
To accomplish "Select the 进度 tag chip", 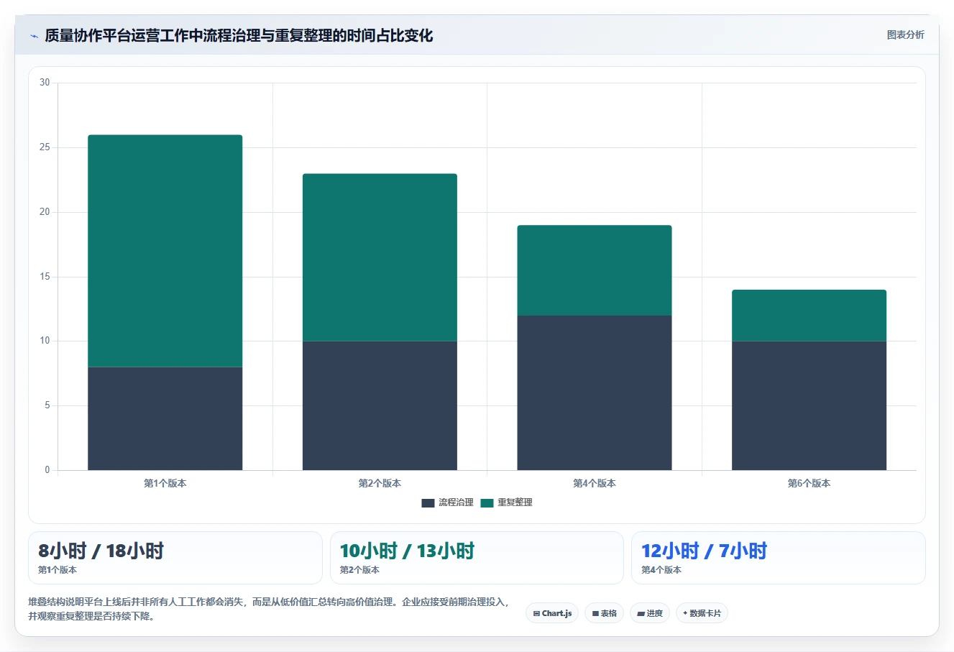I will coord(650,613).
